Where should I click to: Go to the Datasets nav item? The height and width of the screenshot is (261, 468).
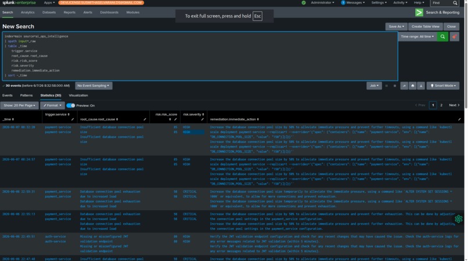(49, 13)
